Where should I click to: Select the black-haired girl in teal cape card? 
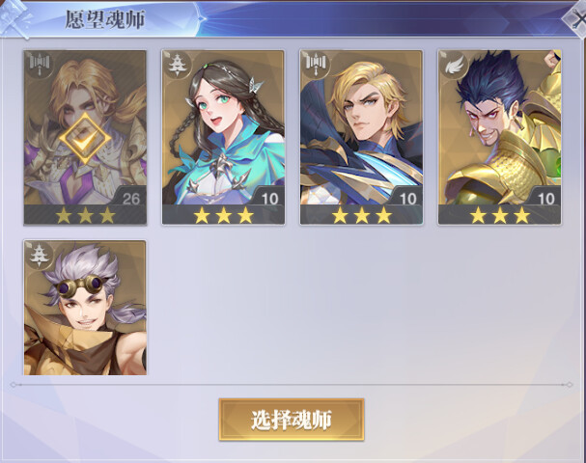pyautogui.click(x=223, y=137)
